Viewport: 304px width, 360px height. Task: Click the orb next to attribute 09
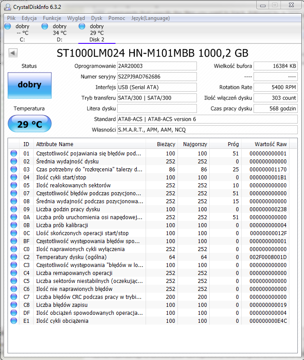14,209
